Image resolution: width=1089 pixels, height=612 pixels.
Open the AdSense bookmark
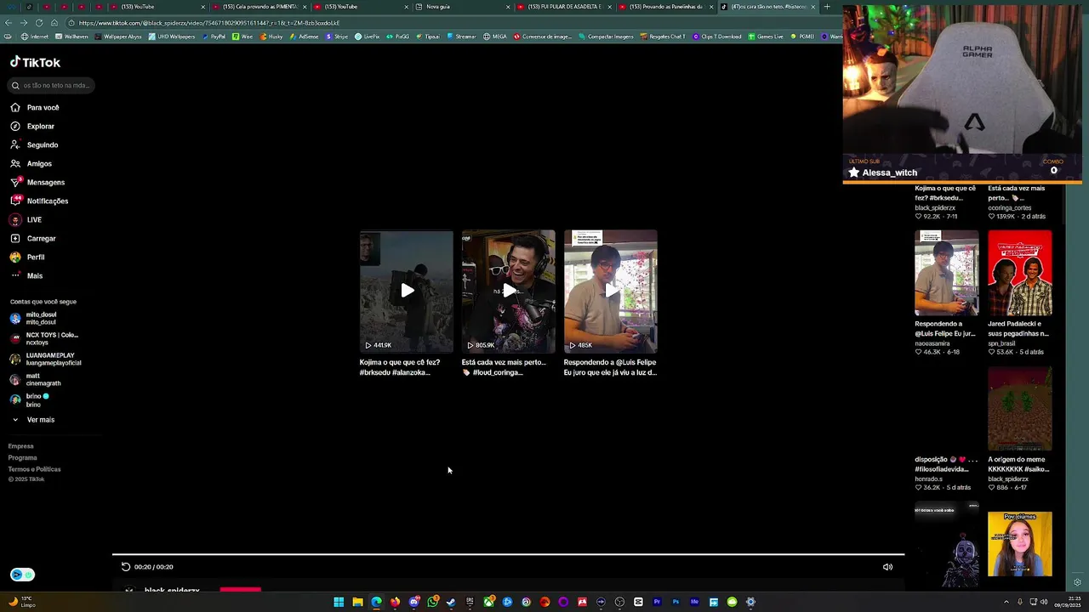pyautogui.click(x=305, y=37)
